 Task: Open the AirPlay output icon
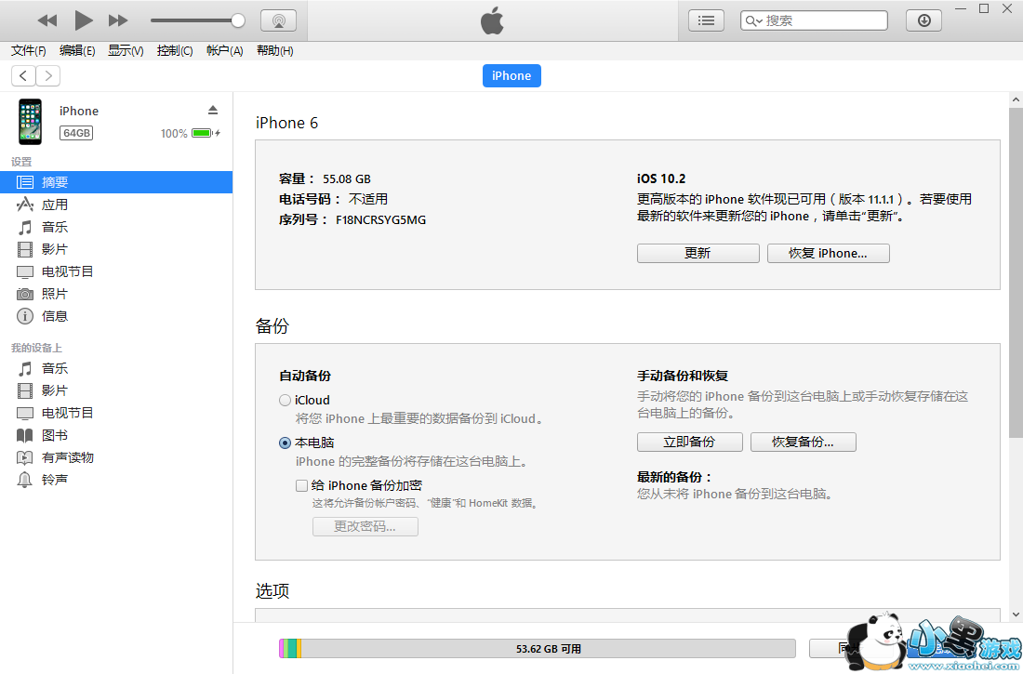[278, 20]
